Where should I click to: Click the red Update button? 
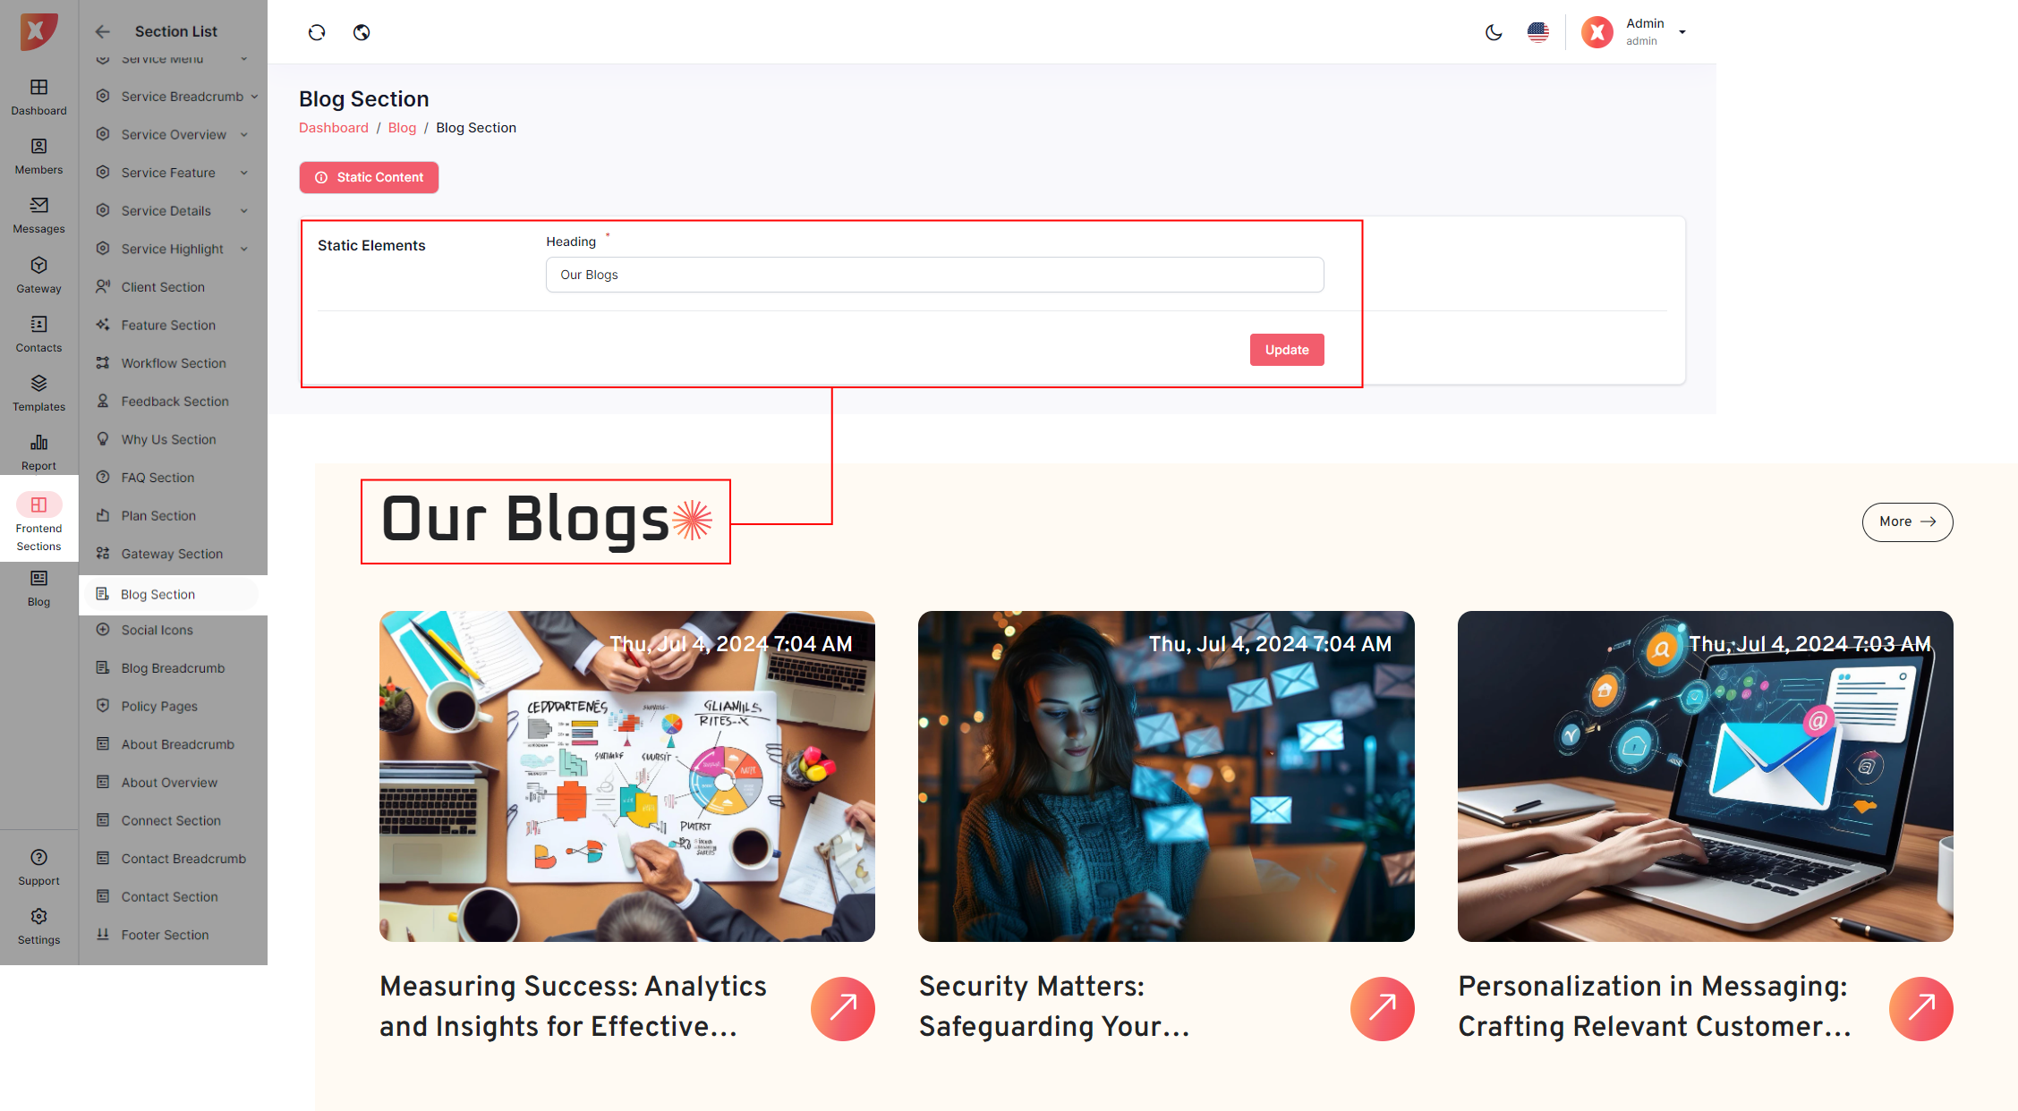(x=1287, y=350)
